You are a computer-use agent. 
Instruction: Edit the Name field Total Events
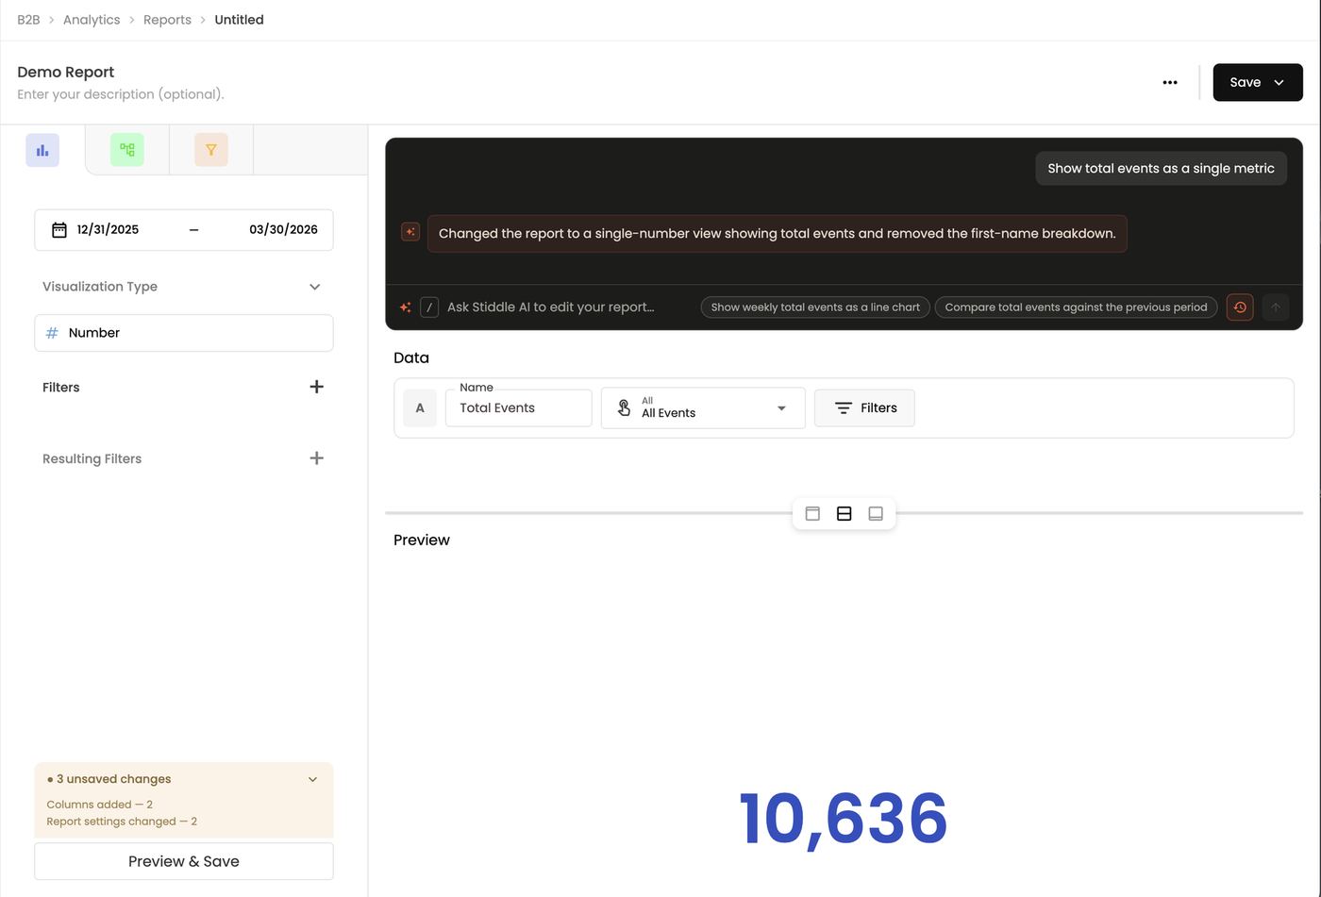point(518,408)
